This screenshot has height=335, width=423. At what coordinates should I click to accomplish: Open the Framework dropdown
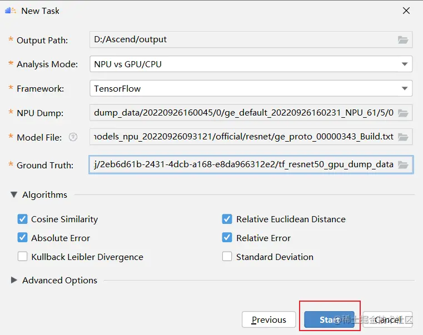coord(405,88)
